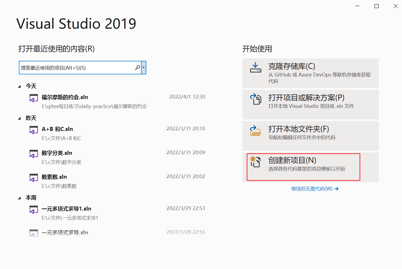Click the clone repository download icon
The height and width of the screenshot is (269, 402).
(255, 67)
